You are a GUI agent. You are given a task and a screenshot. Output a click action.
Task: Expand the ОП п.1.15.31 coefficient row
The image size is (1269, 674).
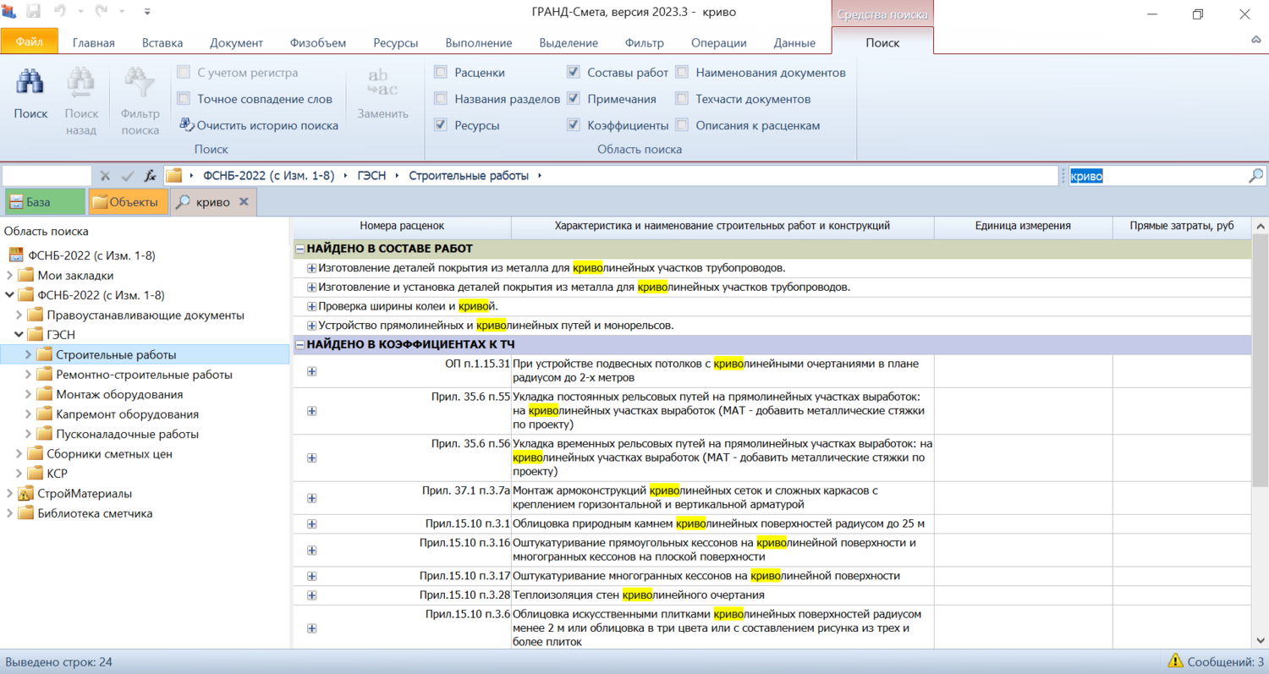tap(312, 370)
